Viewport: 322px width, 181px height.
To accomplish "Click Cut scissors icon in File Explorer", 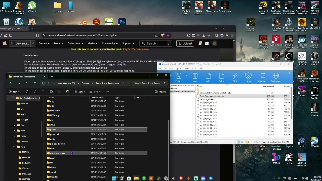I will (x=27, y=92).
